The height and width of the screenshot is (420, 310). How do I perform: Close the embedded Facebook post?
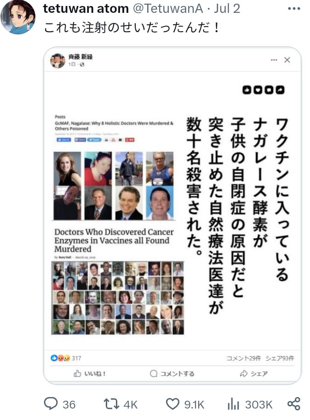coord(287,60)
